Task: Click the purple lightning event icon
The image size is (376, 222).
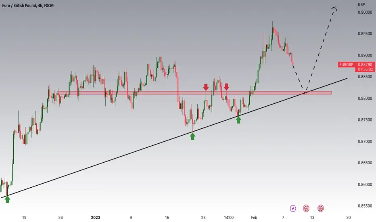Action: coord(293,208)
